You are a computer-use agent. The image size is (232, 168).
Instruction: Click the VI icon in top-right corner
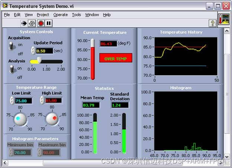pyautogui.click(x=224, y=19)
